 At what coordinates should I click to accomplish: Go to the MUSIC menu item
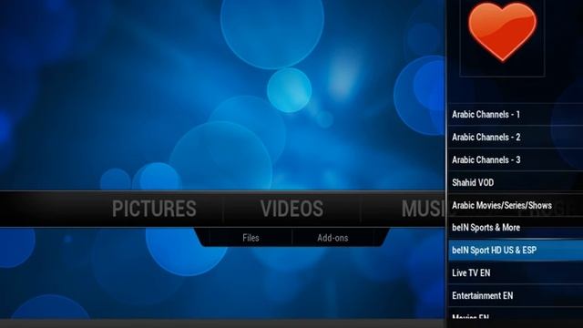pos(423,209)
